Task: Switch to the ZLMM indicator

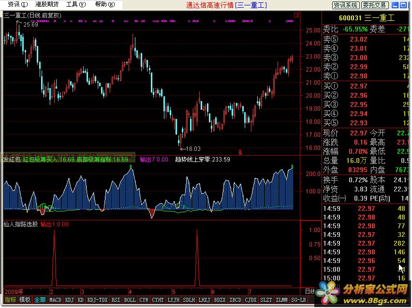Action: click(x=281, y=300)
